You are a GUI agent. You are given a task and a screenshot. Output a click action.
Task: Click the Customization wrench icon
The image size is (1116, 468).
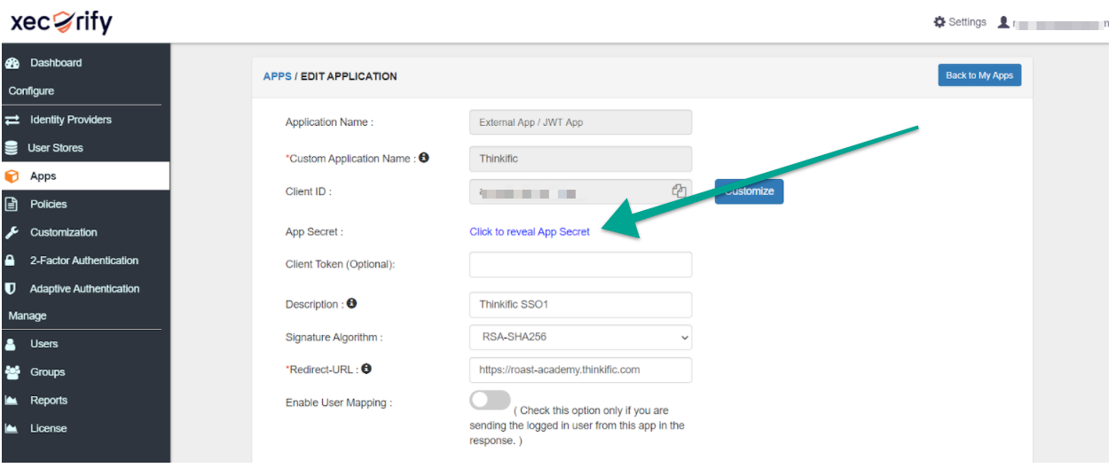[x=12, y=232]
